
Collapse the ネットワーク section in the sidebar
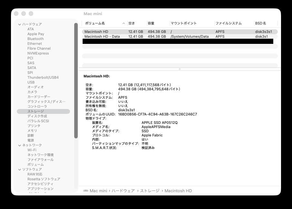click(20, 145)
